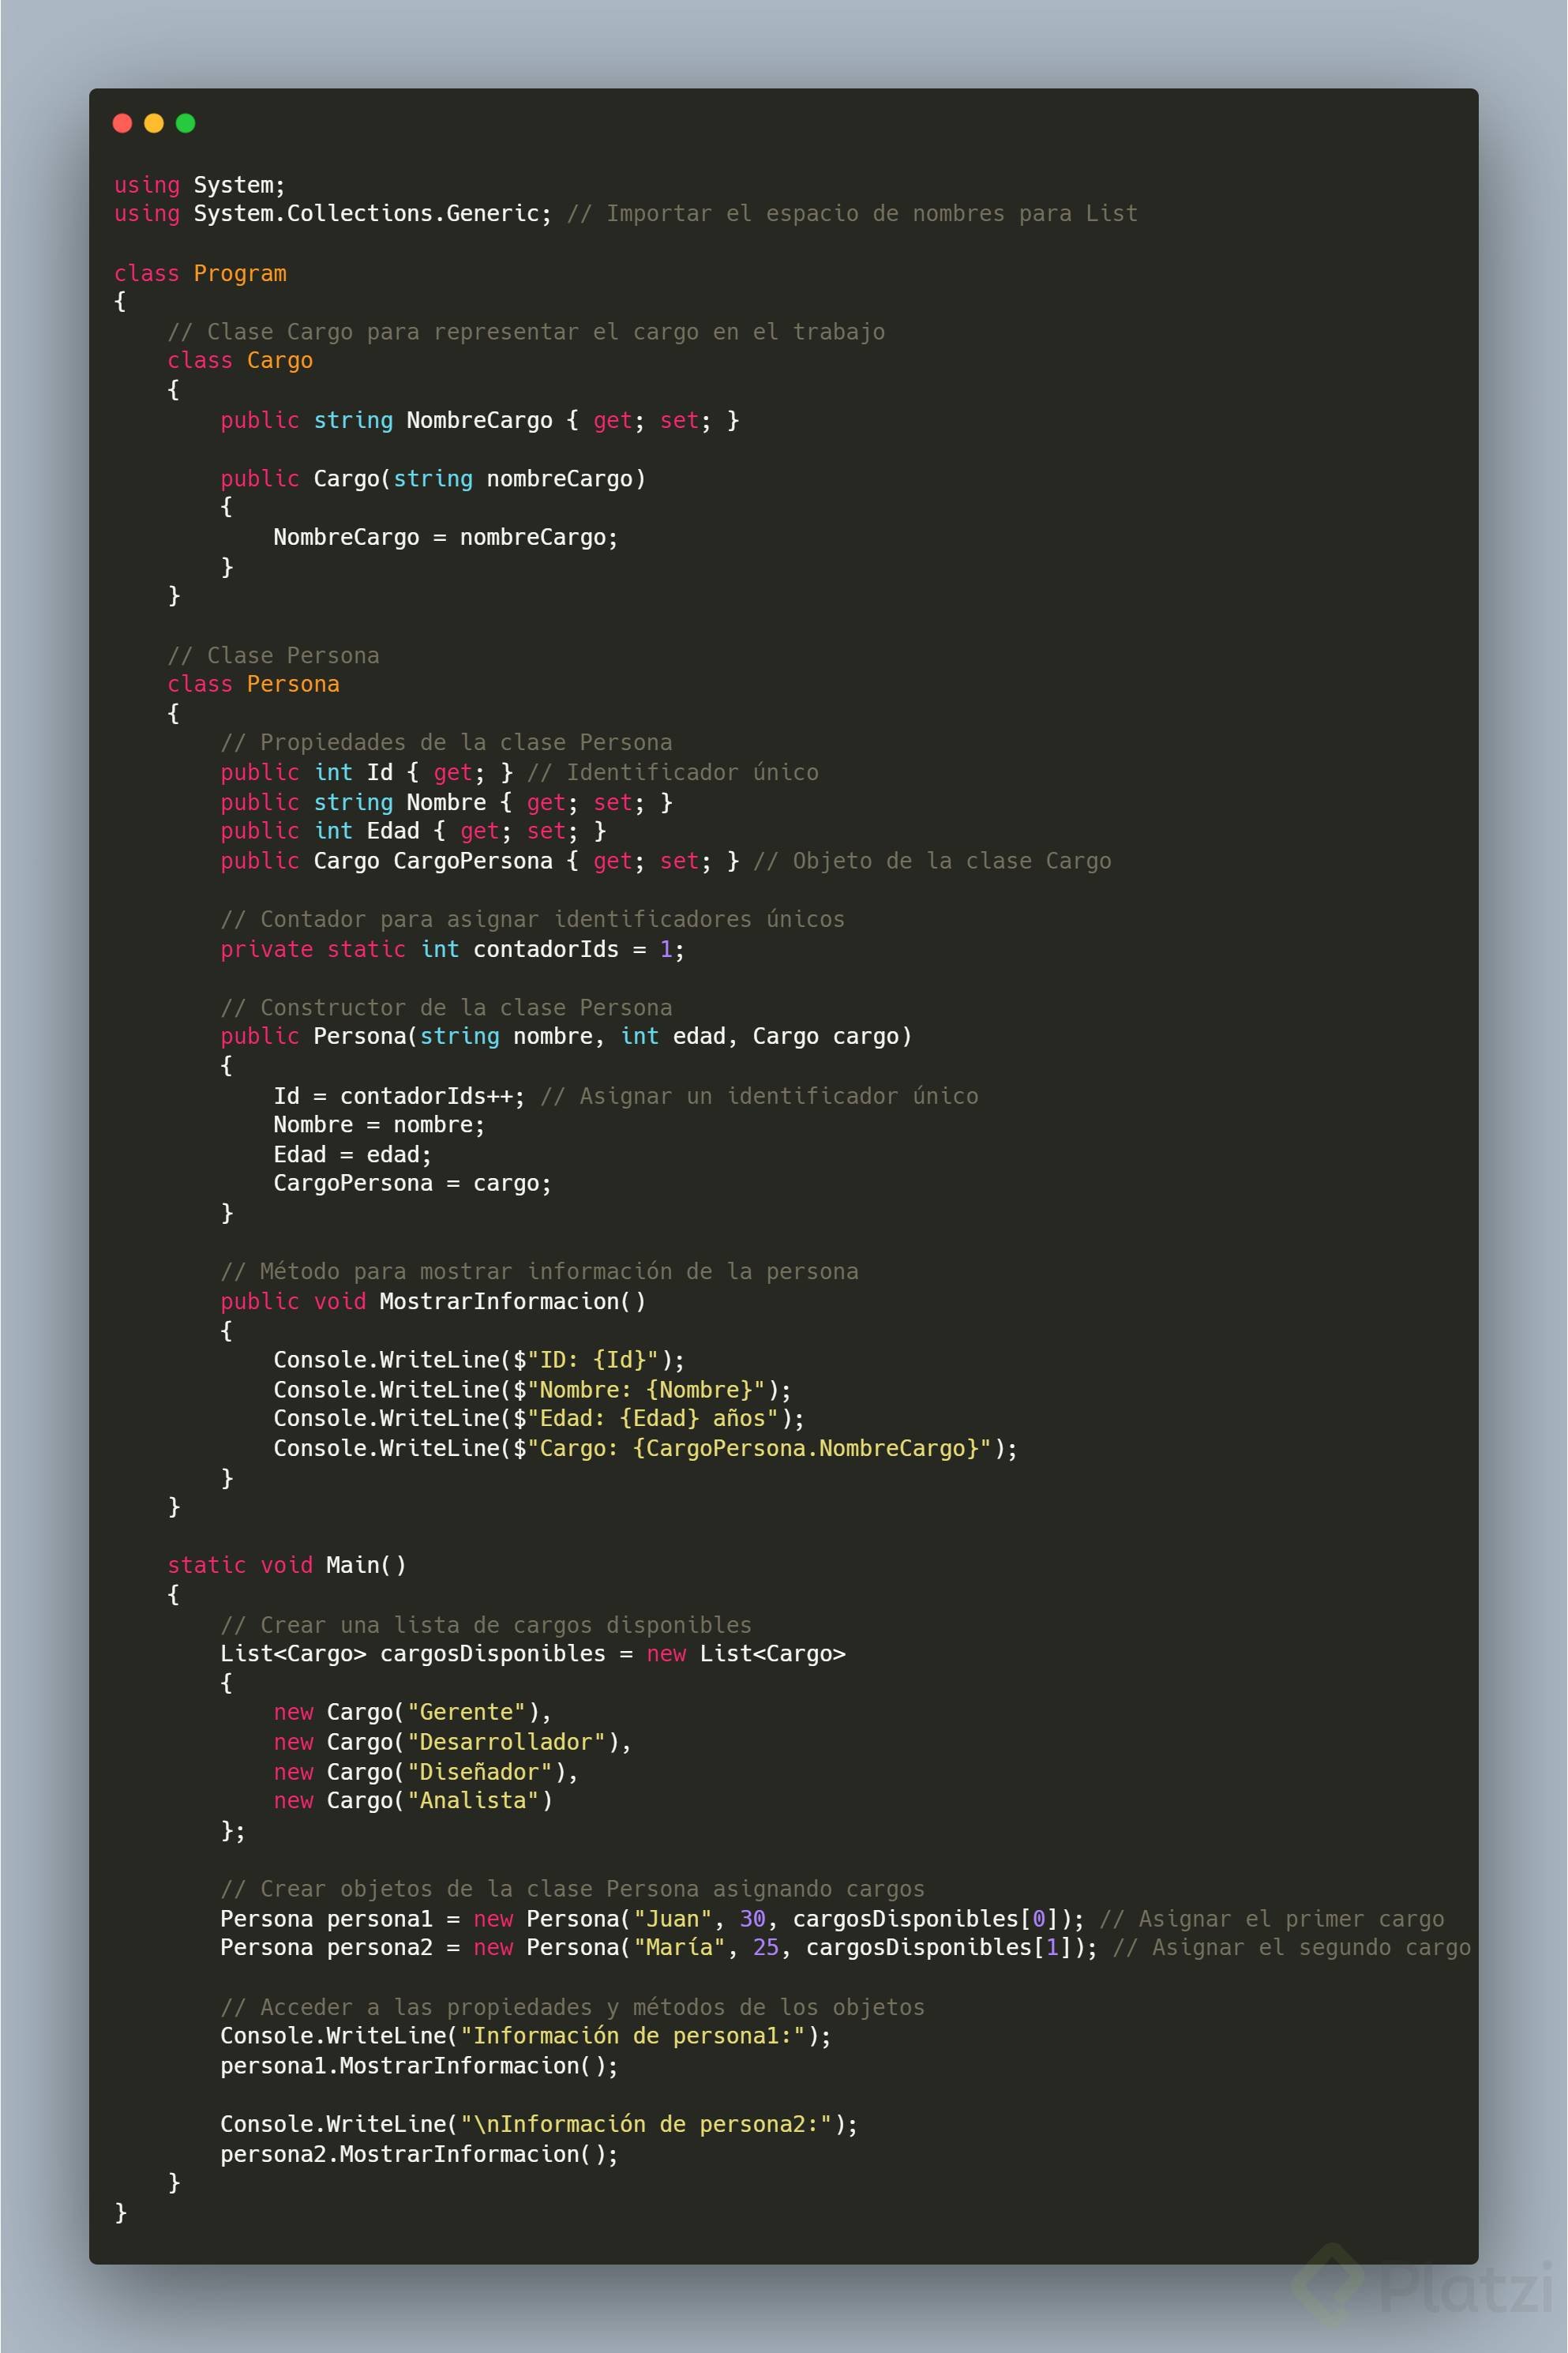Click 'Id = contadorIds++' assignment
Image resolution: width=1568 pixels, height=2353 pixels.
(398, 1096)
